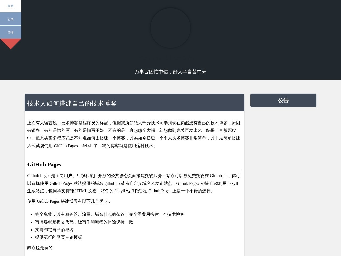Click the circular blog avatar in header
Image resolution: width=341 pixels, height=256 pixels.
pos(170,28)
